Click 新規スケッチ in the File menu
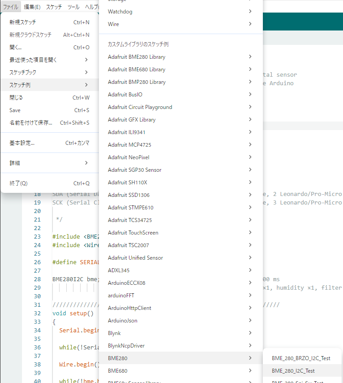 (x=23, y=22)
